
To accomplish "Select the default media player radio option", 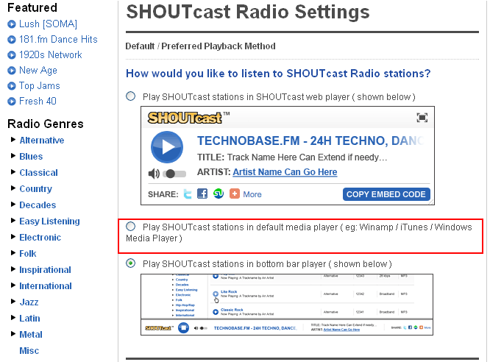I will click(x=131, y=226).
